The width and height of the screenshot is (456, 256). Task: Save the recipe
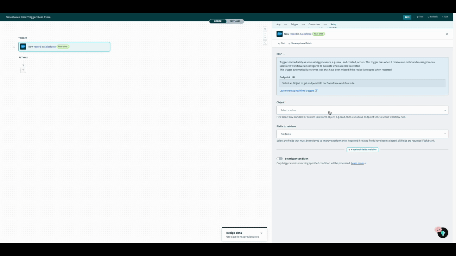[407, 17]
